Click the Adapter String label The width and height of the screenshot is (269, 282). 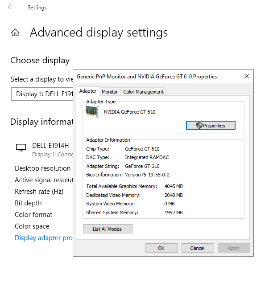pyautogui.click(x=103, y=166)
